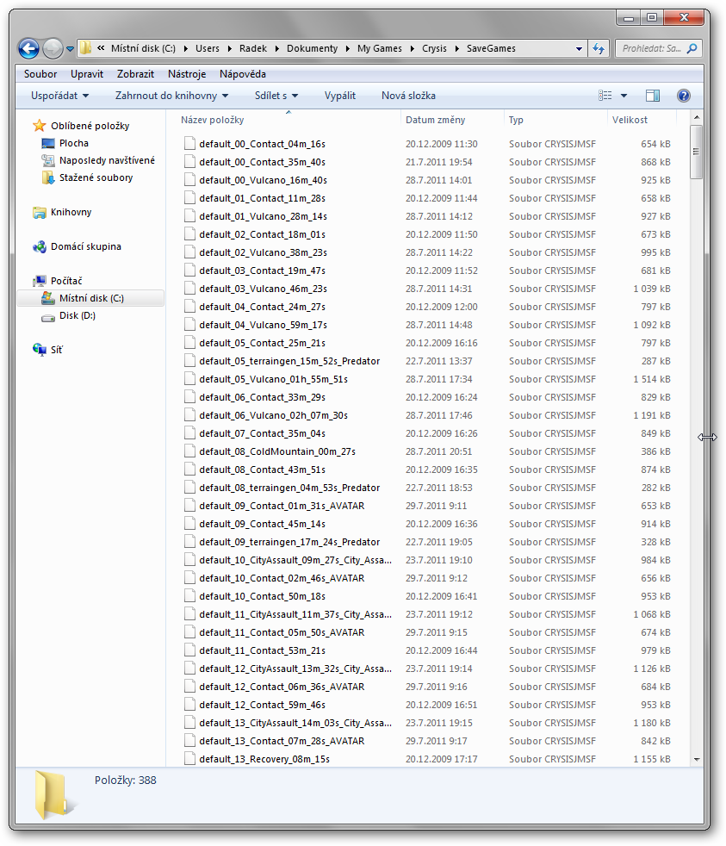
Task: Click the refresh button beside address bar
Action: (599, 49)
